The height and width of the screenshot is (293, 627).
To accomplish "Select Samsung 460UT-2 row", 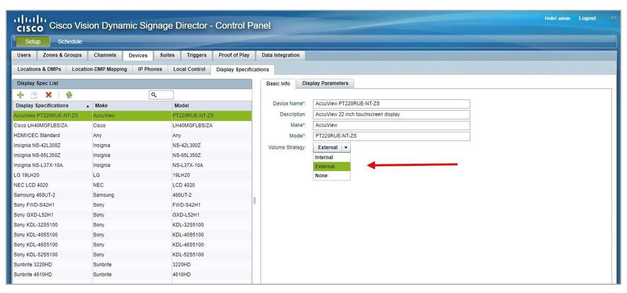I will click(132, 195).
